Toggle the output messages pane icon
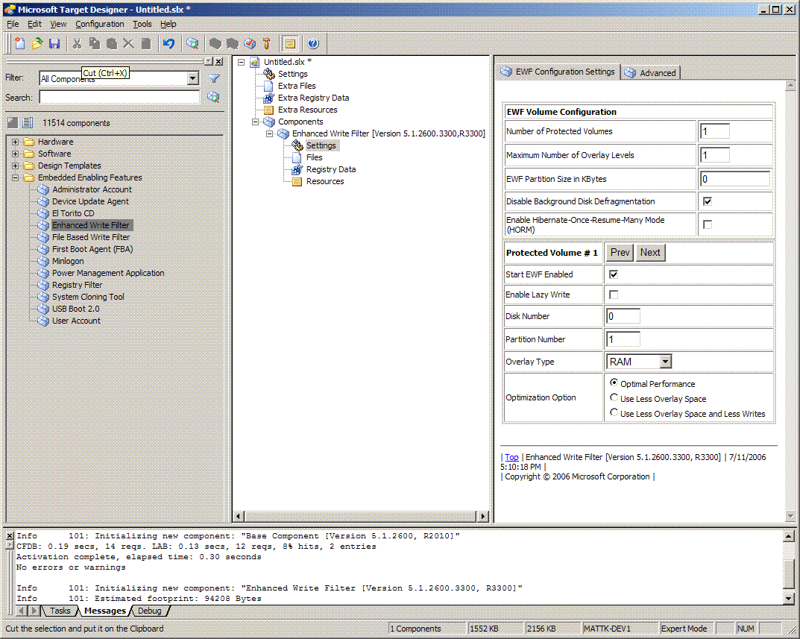 (289, 43)
